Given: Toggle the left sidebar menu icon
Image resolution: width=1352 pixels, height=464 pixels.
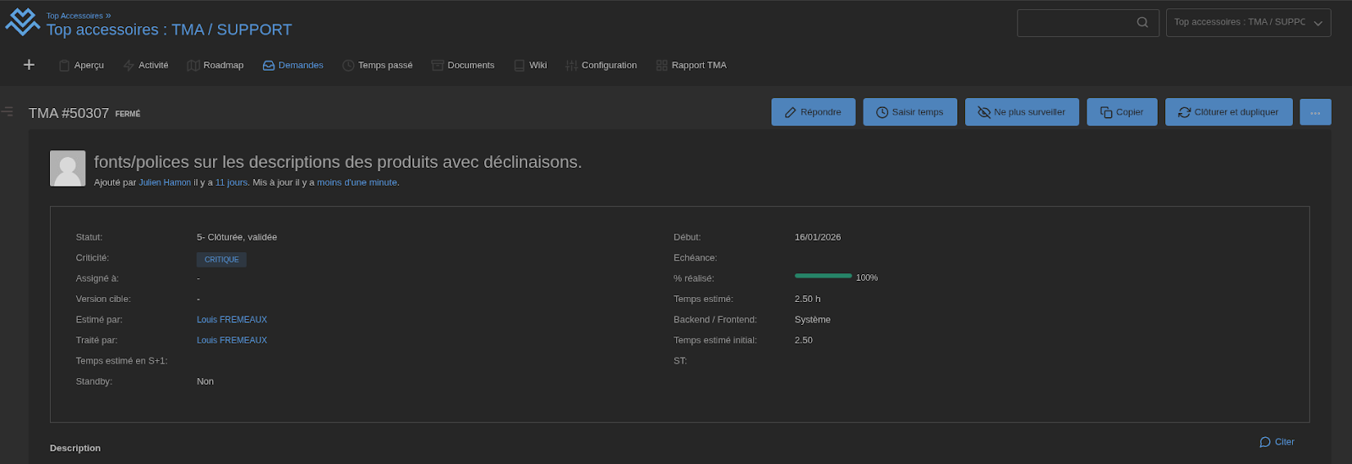Looking at the screenshot, I should tap(8, 111).
